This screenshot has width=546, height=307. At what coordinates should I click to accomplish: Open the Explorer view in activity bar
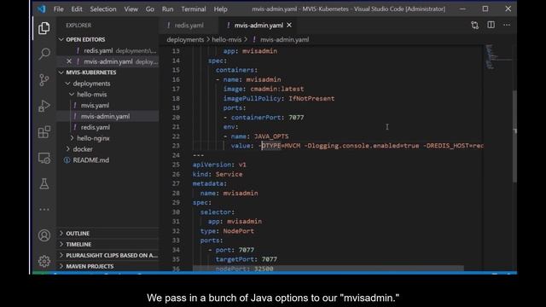44,28
